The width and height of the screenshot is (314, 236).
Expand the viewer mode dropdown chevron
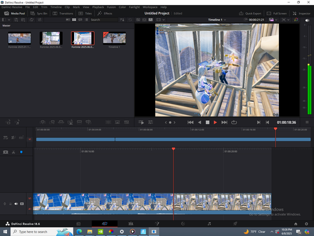(164, 20)
